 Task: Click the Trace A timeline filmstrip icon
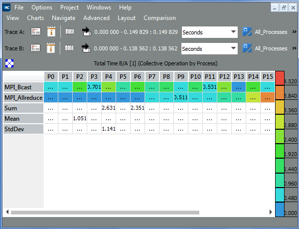[70, 32]
